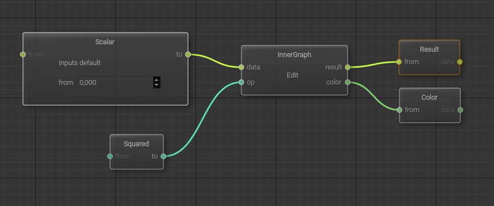Click the Squared node's 'to' output port

(163, 156)
